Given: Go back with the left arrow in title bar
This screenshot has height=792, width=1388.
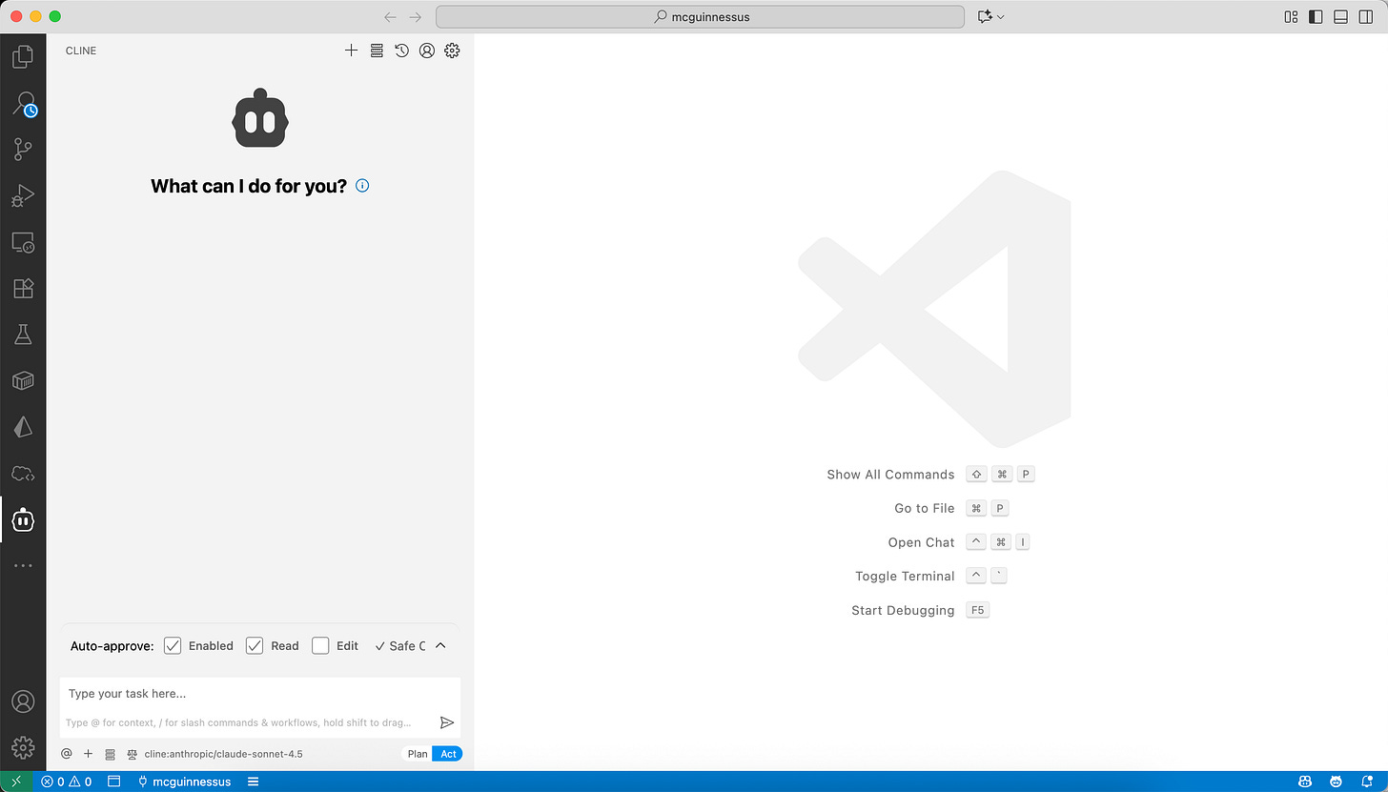Looking at the screenshot, I should coord(390,16).
